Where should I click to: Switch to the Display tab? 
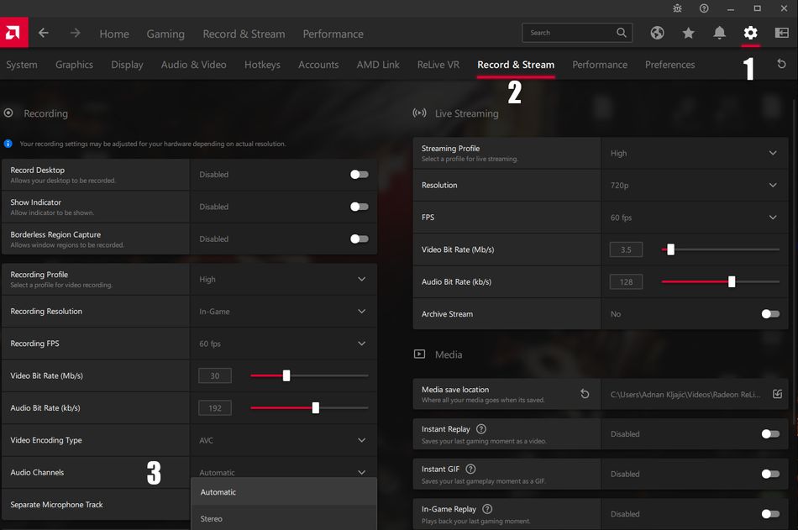pyautogui.click(x=127, y=65)
